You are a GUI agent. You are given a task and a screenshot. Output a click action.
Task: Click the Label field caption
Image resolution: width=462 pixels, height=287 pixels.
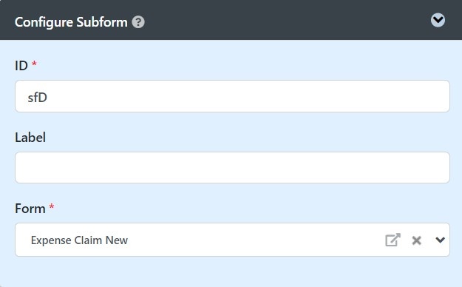30,138
